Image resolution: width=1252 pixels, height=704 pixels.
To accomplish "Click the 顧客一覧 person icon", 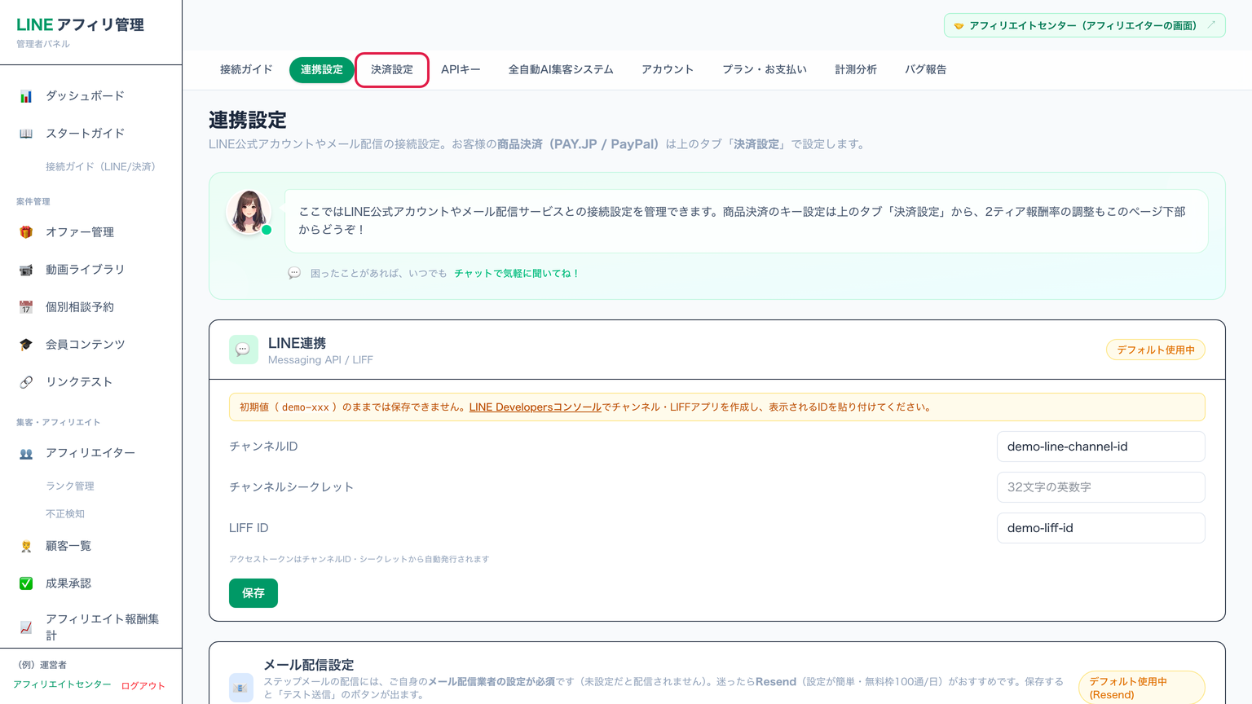I will click(x=26, y=546).
